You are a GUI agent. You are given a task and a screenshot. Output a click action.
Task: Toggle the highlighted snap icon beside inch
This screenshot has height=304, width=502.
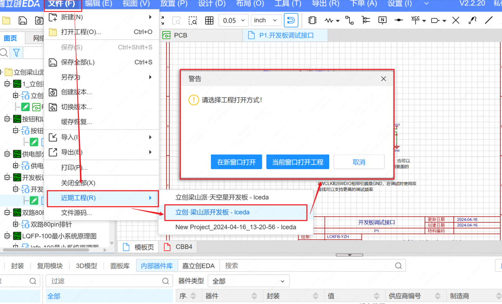291,20
